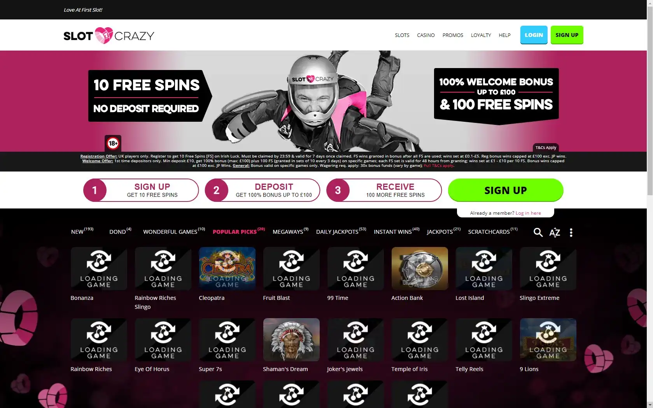
Task: Select the 9 Lions game thumbnail
Action: coord(548,340)
